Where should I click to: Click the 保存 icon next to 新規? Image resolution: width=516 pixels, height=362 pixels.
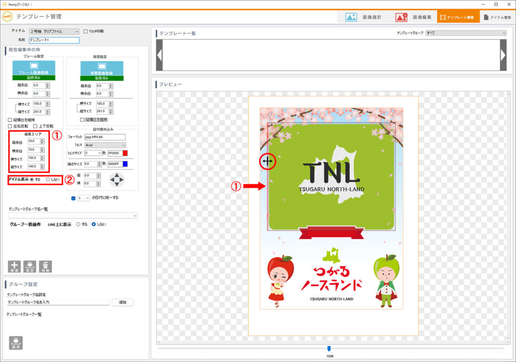coord(30,266)
